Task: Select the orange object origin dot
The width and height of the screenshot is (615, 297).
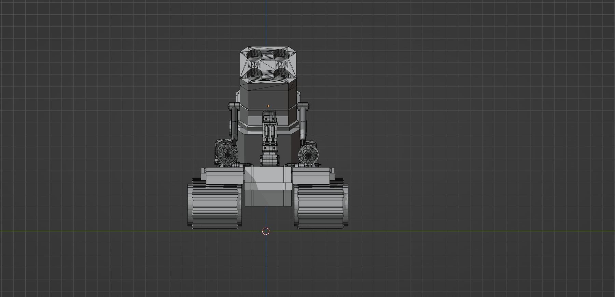Action: click(x=268, y=106)
